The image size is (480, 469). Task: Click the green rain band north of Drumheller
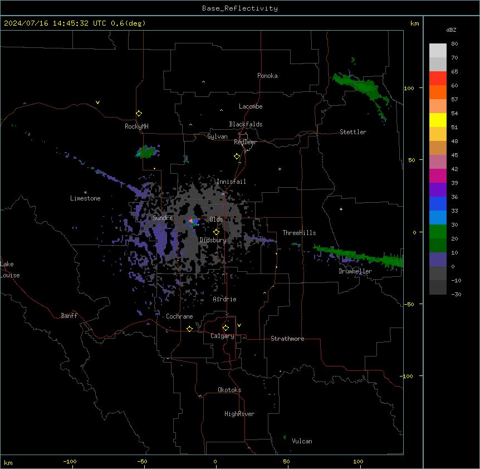[x=360, y=256]
